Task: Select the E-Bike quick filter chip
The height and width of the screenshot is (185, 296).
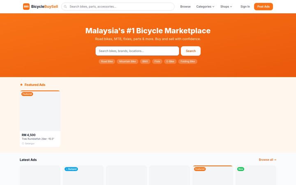Action: [170, 61]
